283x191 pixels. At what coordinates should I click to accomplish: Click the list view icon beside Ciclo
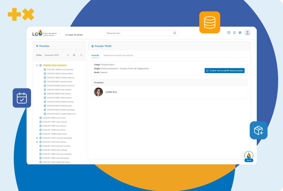point(74,55)
